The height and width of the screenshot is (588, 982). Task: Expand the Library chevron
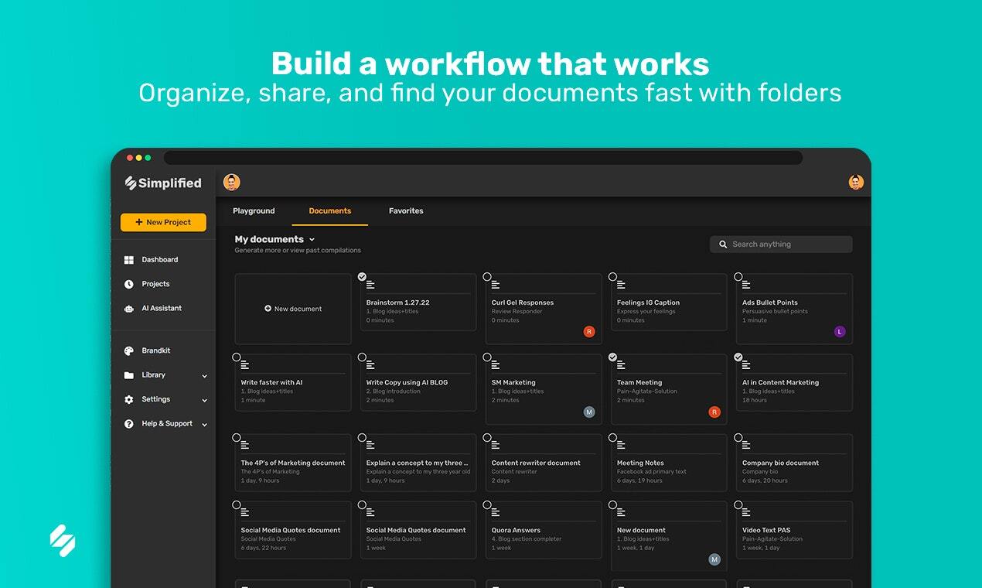click(x=205, y=376)
